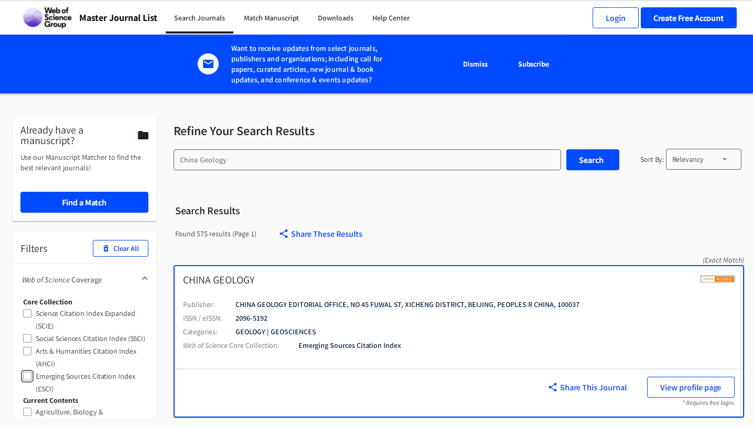753x427 pixels.
Task: Click the orange Open Access badge
Action: [x=717, y=279]
